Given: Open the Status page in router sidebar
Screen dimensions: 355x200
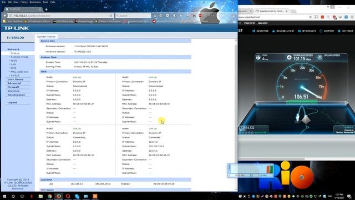Looking at the screenshot, I should pyautogui.click(x=15, y=53).
